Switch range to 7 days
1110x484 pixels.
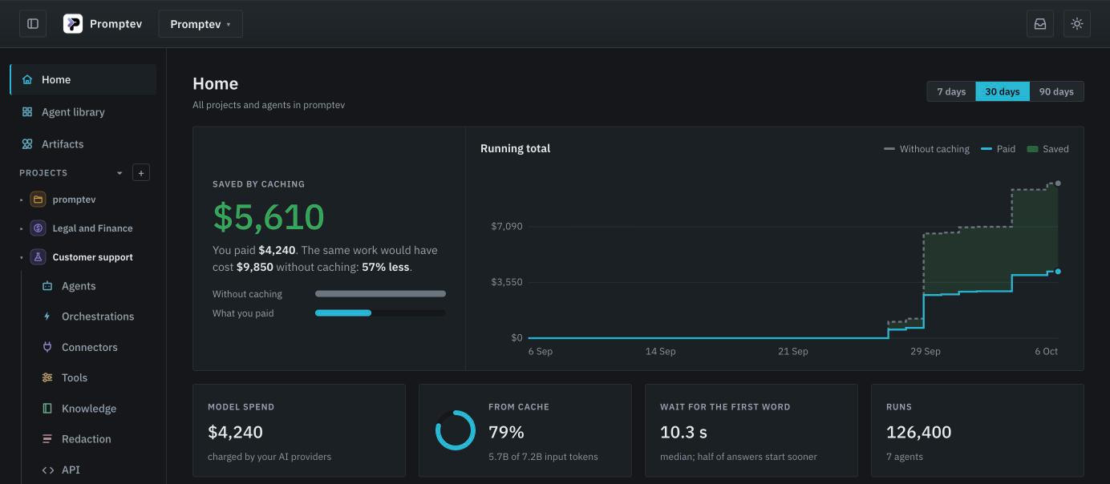[x=951, y=91]
